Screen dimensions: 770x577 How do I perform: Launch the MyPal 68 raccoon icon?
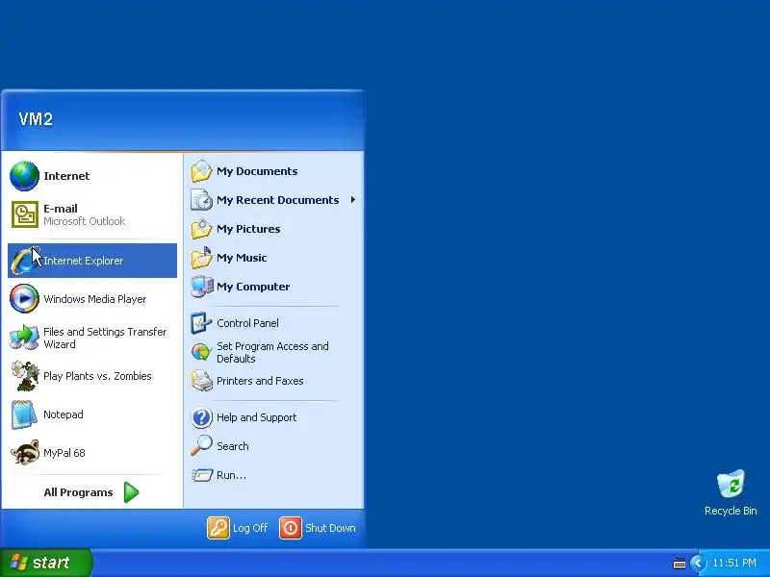(25, 452)
